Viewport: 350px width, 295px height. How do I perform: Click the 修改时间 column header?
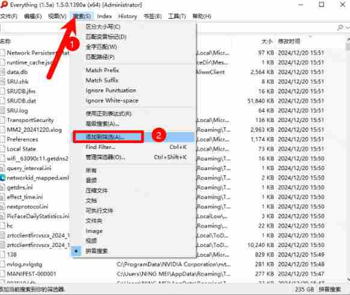tap(289, 41)
